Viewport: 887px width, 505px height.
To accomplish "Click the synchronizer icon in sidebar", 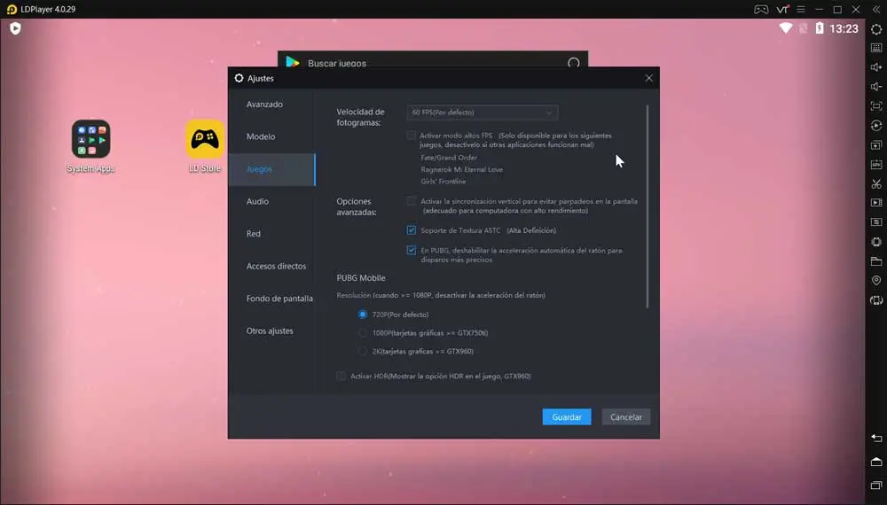I will [x=876, y=222].
